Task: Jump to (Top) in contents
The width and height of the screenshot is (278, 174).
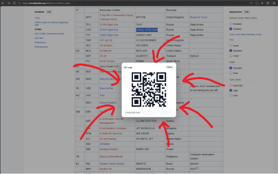Action: (37, 18)
